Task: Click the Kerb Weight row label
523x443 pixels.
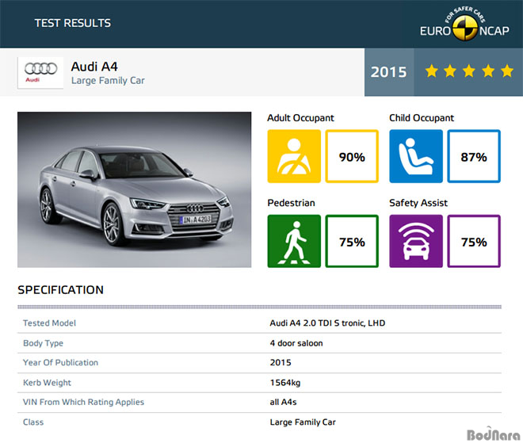Action: tap(47, 383)
